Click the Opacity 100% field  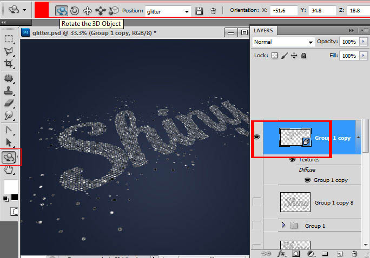point(349,42)
